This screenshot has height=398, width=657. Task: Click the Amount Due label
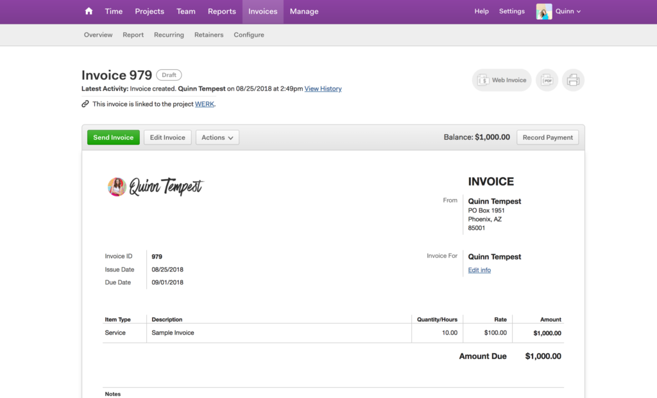tap(482, 356)
